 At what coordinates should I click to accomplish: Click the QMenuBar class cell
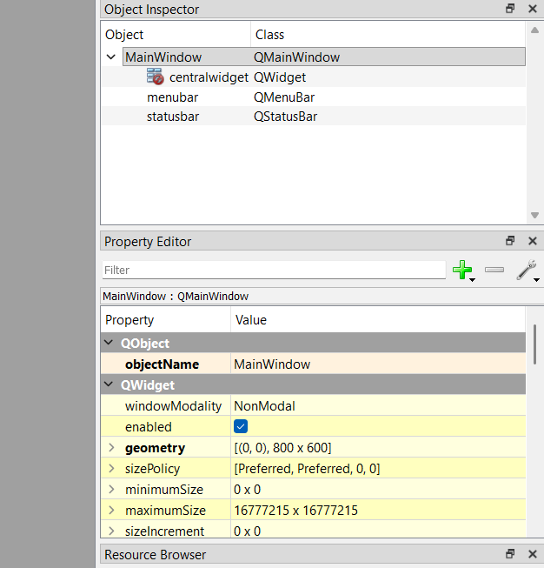point(284,97)
